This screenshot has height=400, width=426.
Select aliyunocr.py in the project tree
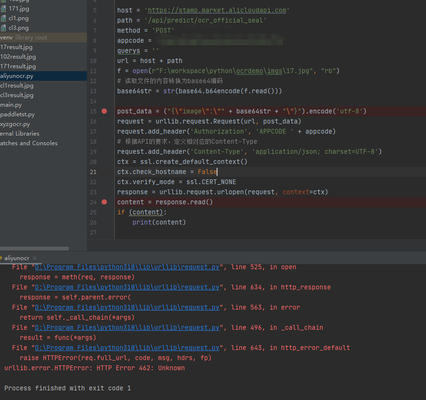coord(44,76)
